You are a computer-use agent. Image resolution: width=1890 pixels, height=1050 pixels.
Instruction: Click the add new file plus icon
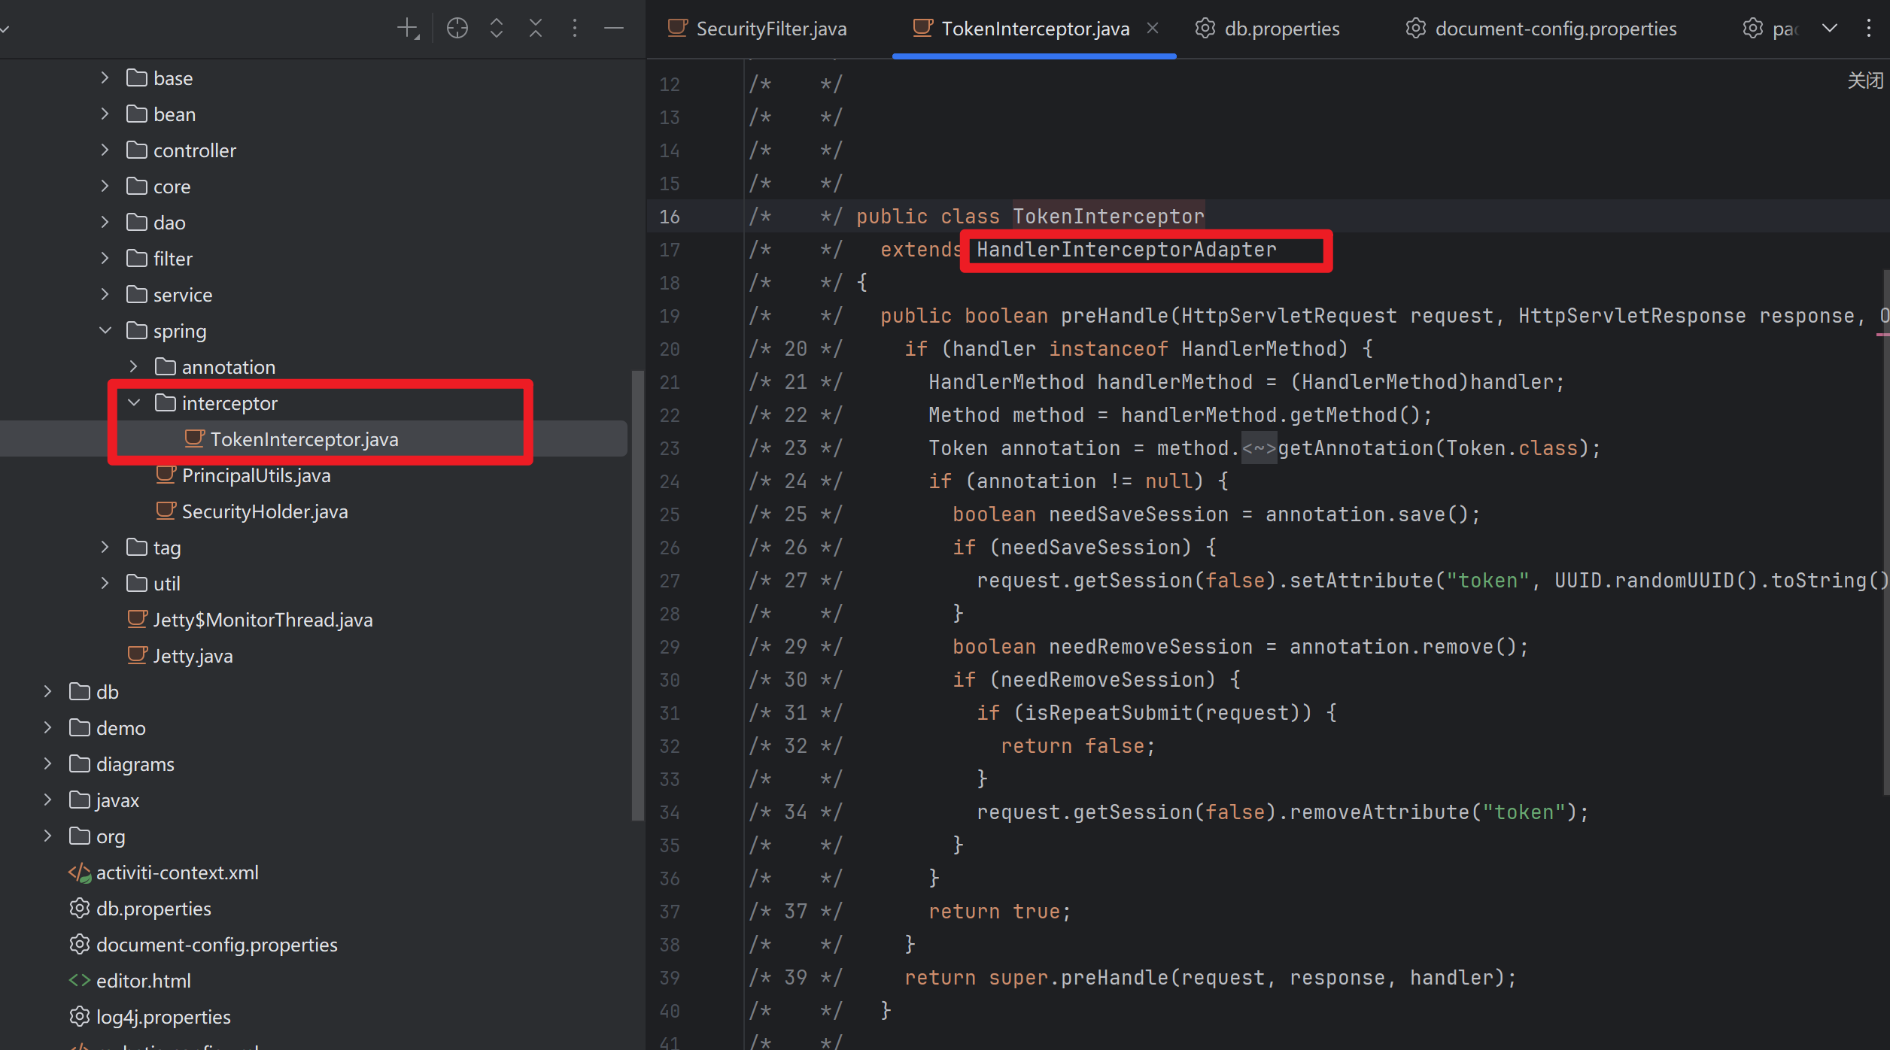[407, 29]
